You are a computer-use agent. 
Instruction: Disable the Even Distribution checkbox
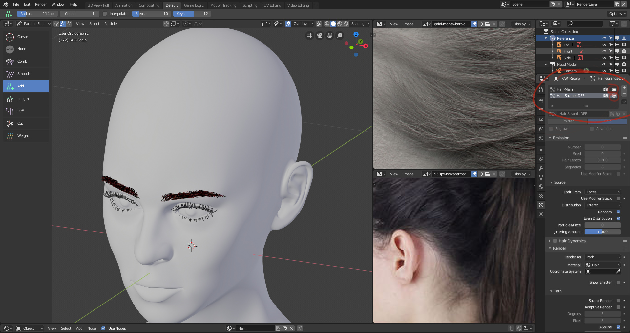coord(618,218)
